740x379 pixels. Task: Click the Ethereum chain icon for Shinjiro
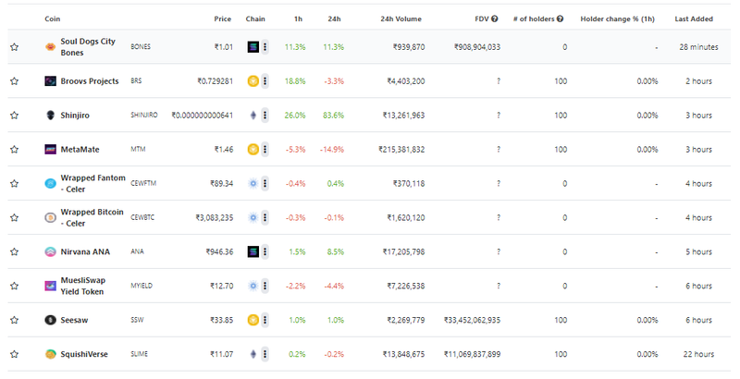[x=253, y=115]
